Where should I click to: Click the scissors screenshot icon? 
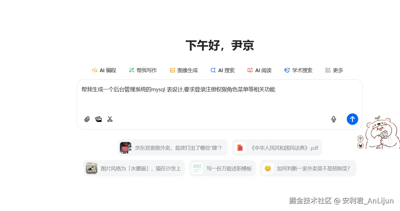tap(110, 119)
